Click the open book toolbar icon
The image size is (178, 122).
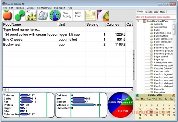coord(43,15)
